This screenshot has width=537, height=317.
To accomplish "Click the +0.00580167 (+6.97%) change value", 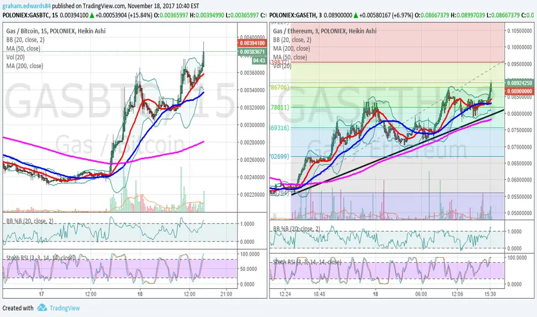I will coord(385,15).
